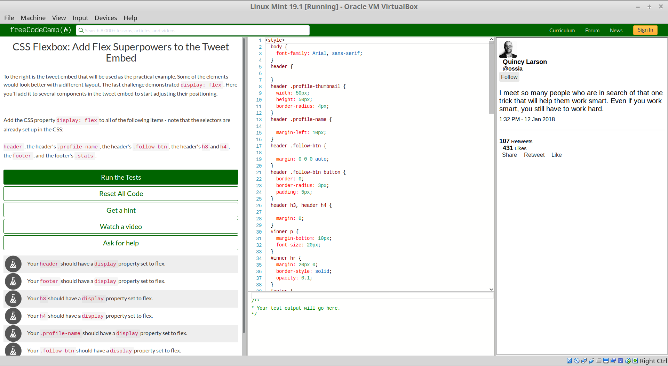Open the Curriculum link
Viewport: 668px width, 366px height.
(562, 31)
